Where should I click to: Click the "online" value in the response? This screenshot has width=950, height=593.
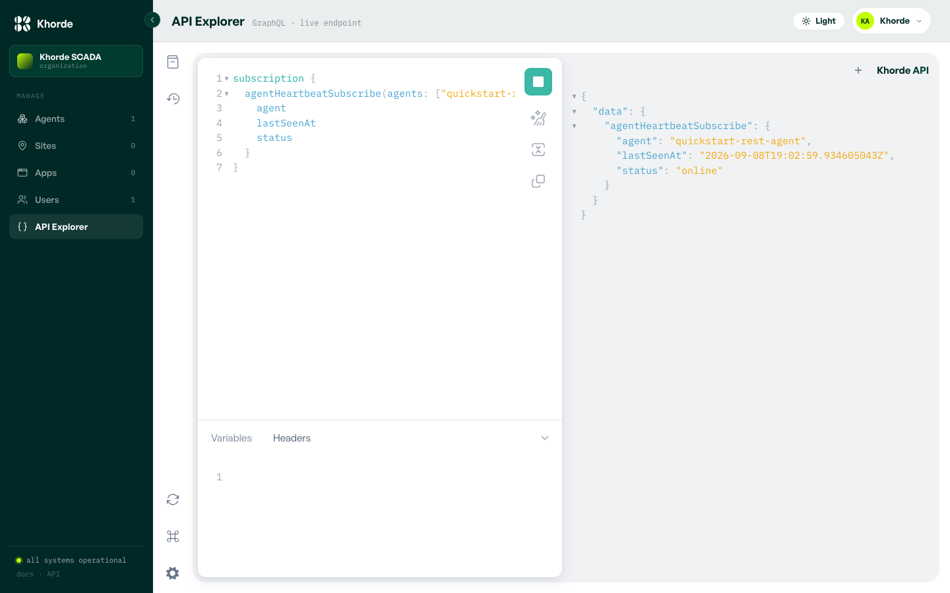(699, 171)
